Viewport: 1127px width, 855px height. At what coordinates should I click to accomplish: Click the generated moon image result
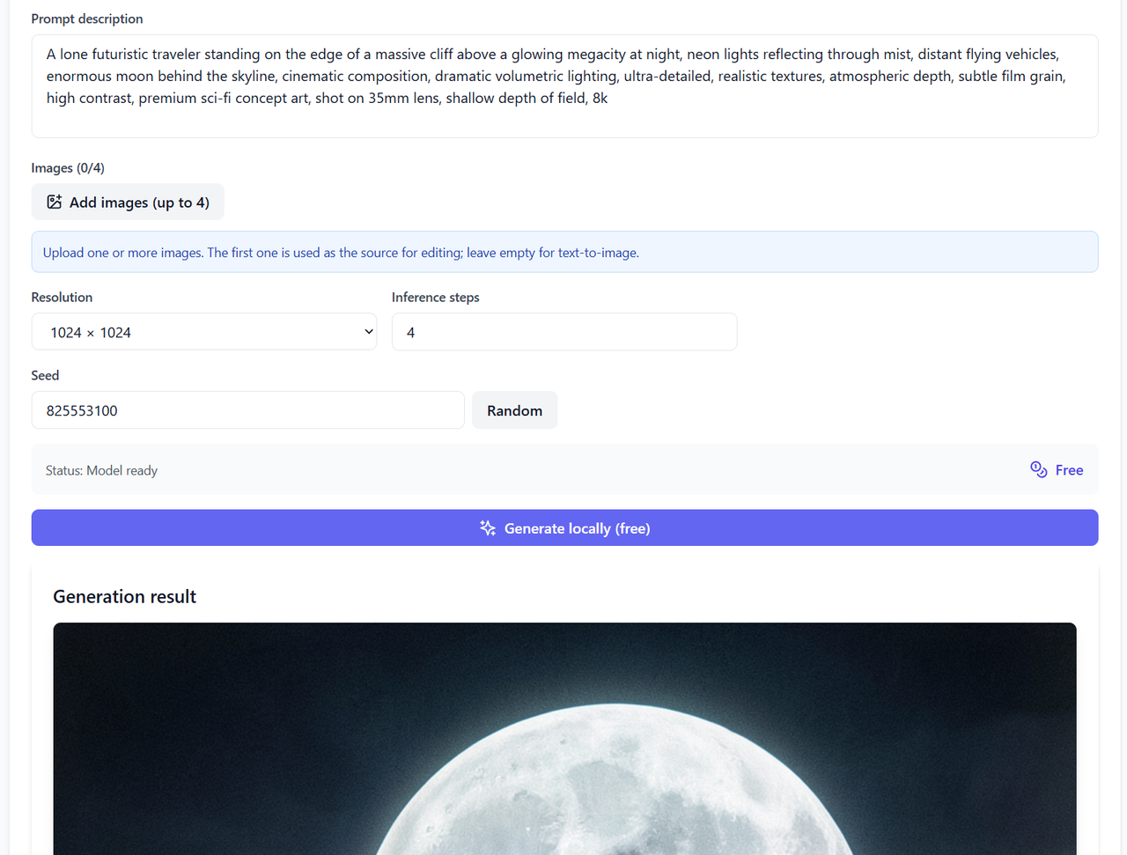tap(564, 739)
